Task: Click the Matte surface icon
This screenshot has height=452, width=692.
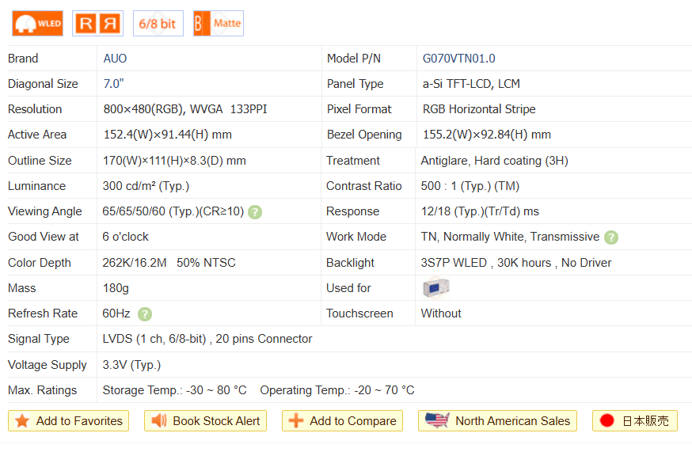Action: tap(218, 24)
